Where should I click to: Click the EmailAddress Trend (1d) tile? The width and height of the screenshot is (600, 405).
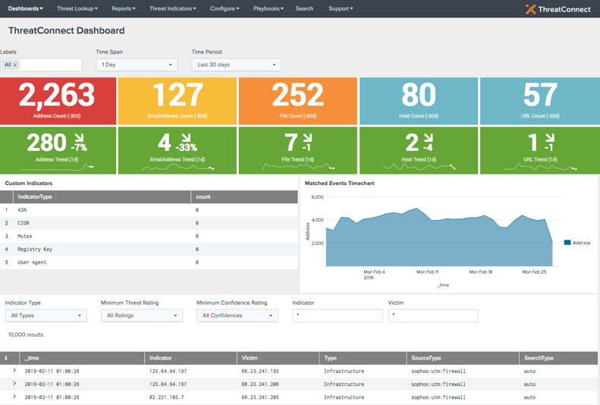click(x=177, y=150)
